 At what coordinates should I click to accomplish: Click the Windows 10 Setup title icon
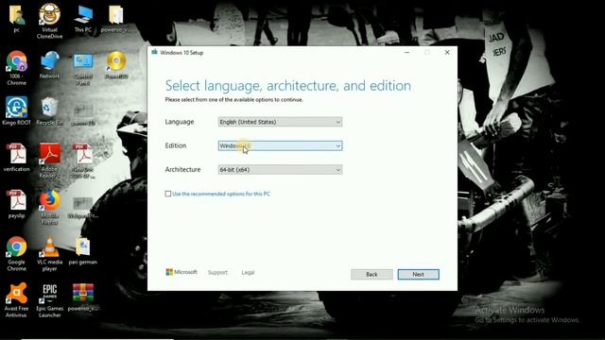[x=155, y=52]
